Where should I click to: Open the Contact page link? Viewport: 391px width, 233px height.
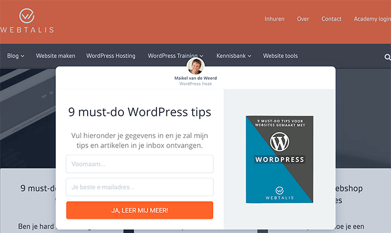[x=331, y=19]
